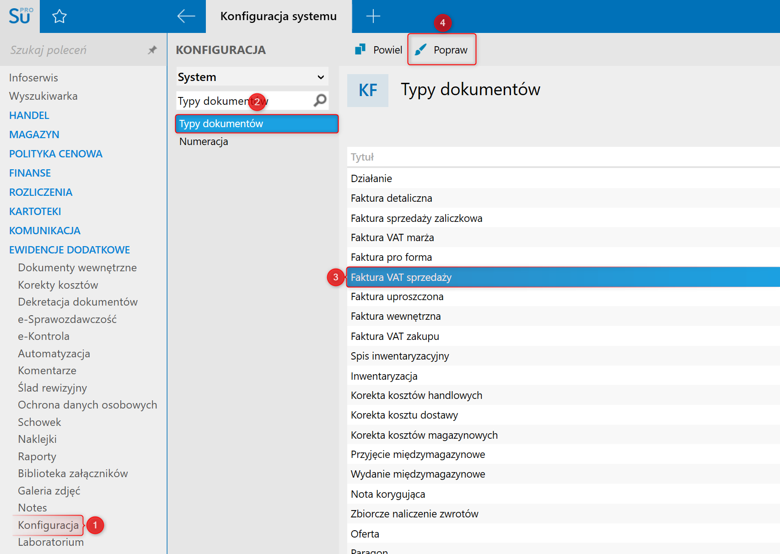Image resolution: width=780 pixels, height=554 pixels.
Task: Open Notes from the sidebar
Action: (32, 508)
